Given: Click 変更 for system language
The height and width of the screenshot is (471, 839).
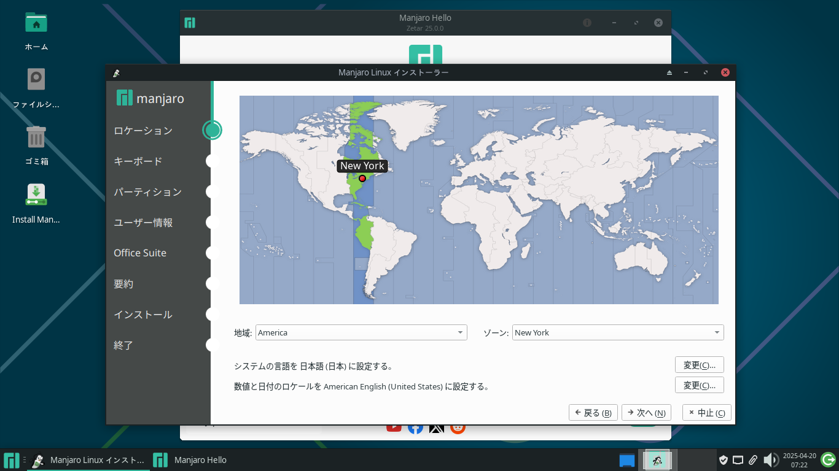Looking at the screenshot, I should tap(700, 365).
